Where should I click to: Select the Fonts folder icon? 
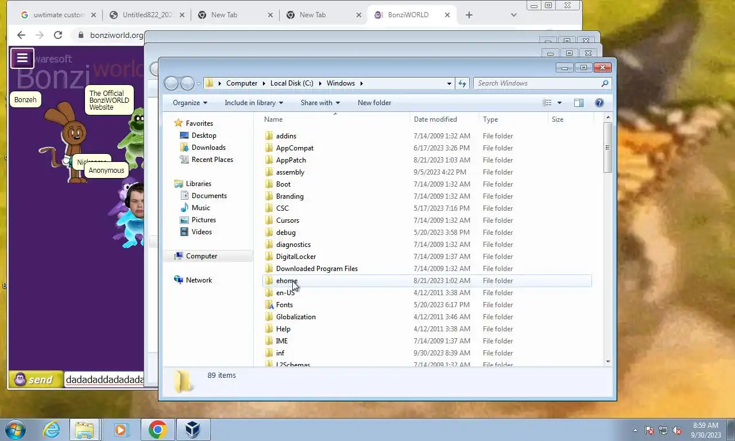(269, 305)
